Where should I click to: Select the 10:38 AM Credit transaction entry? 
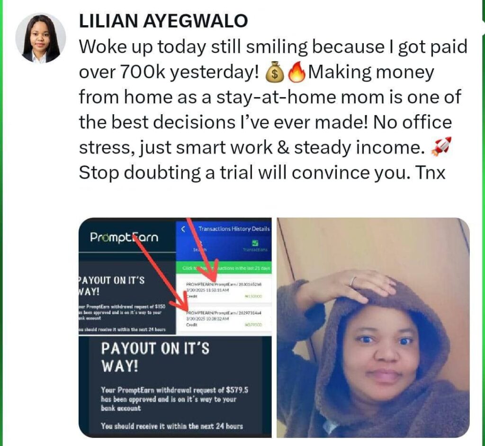coord(224,318)
